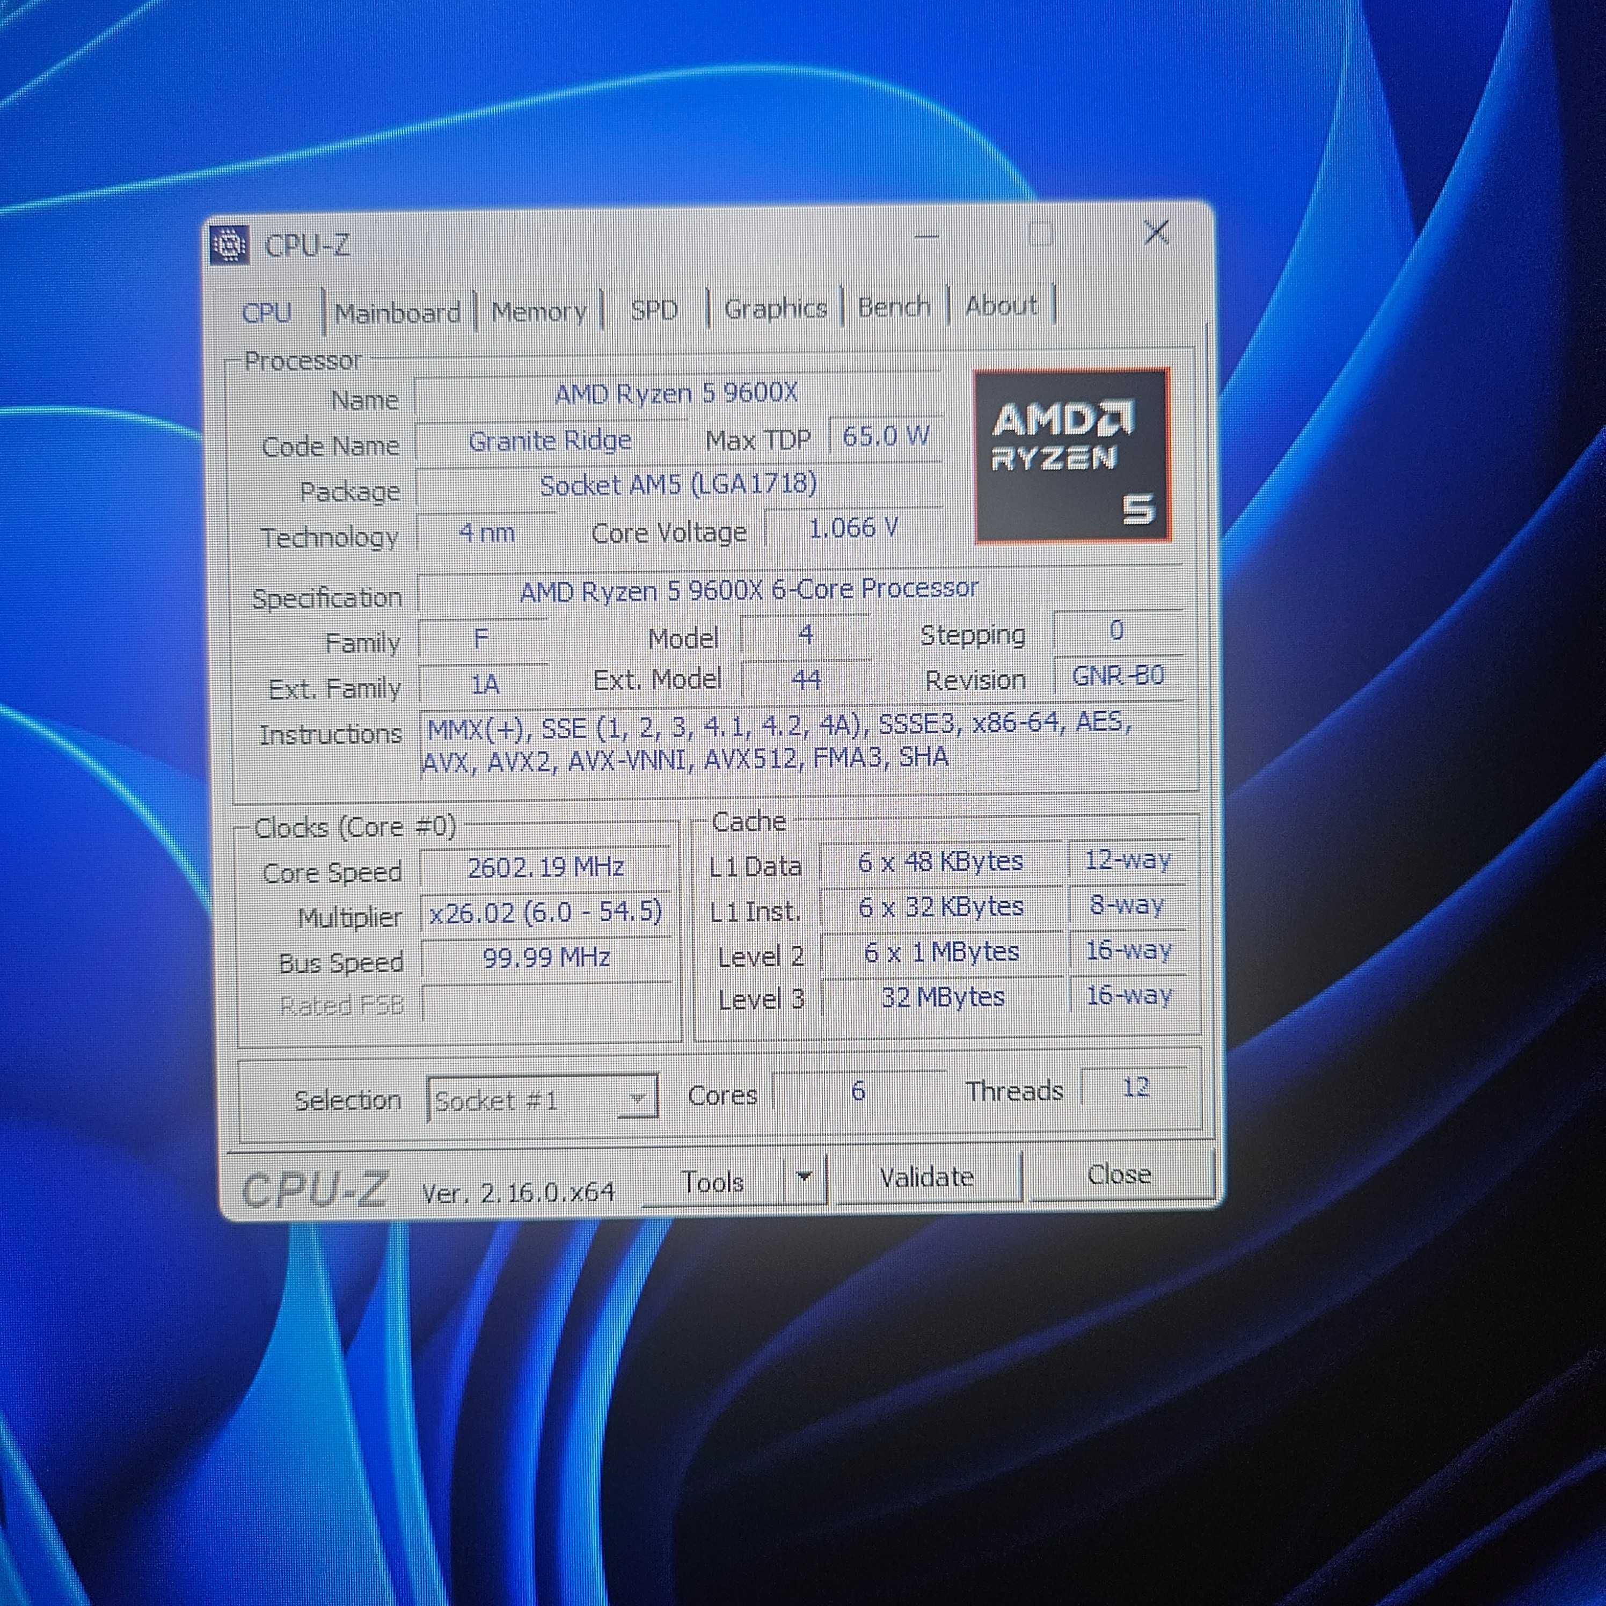The height and width of the screenshot is (1606, 1606).
Task: Click the CPU-Z app icon in title bar
Action: 229,244
